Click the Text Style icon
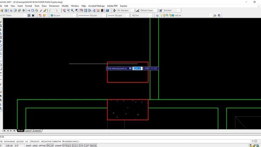261x147 pixels. (x=114, y=10)
